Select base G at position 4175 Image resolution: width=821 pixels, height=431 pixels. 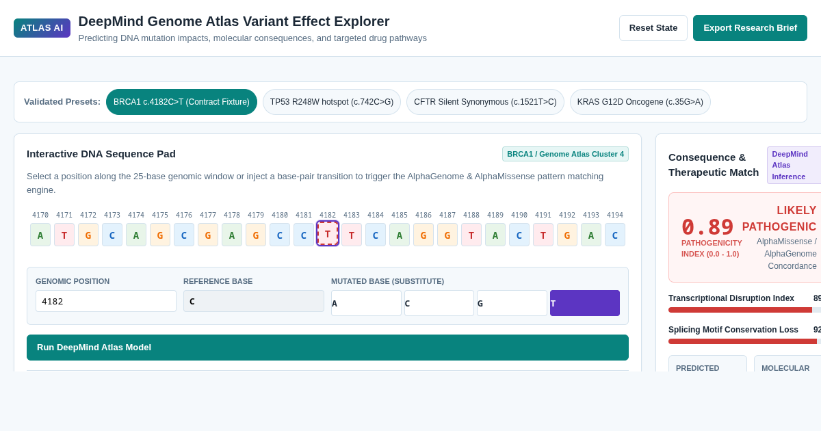coord(160,235)
